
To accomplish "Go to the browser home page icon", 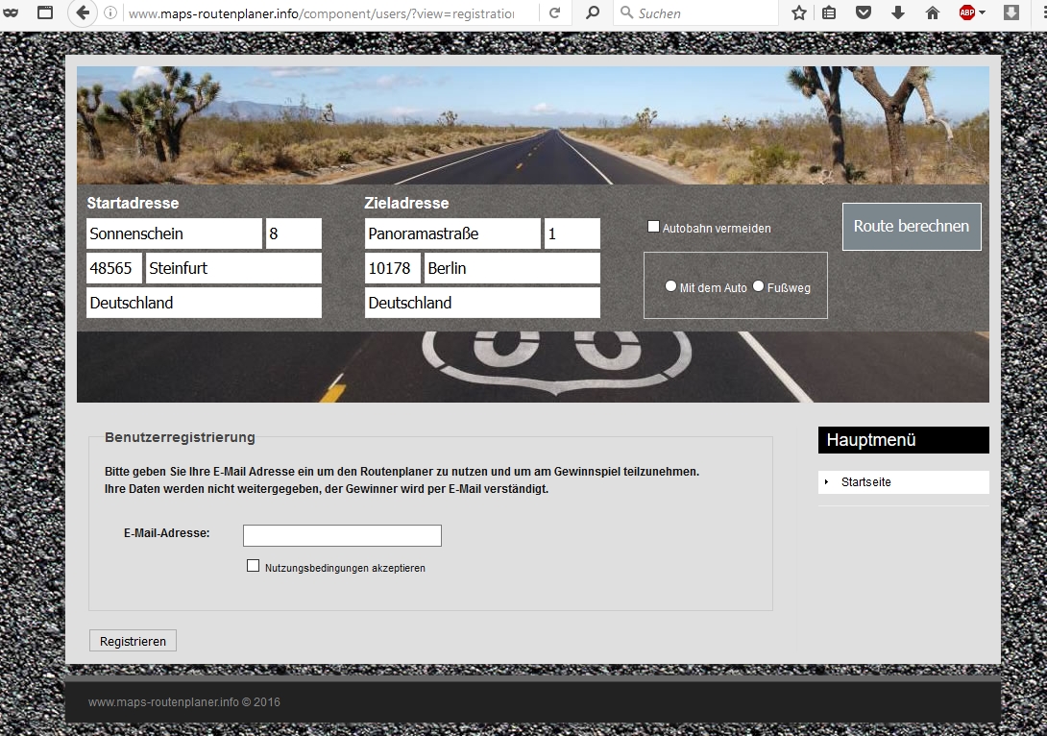I will click(x=933, y=12).
